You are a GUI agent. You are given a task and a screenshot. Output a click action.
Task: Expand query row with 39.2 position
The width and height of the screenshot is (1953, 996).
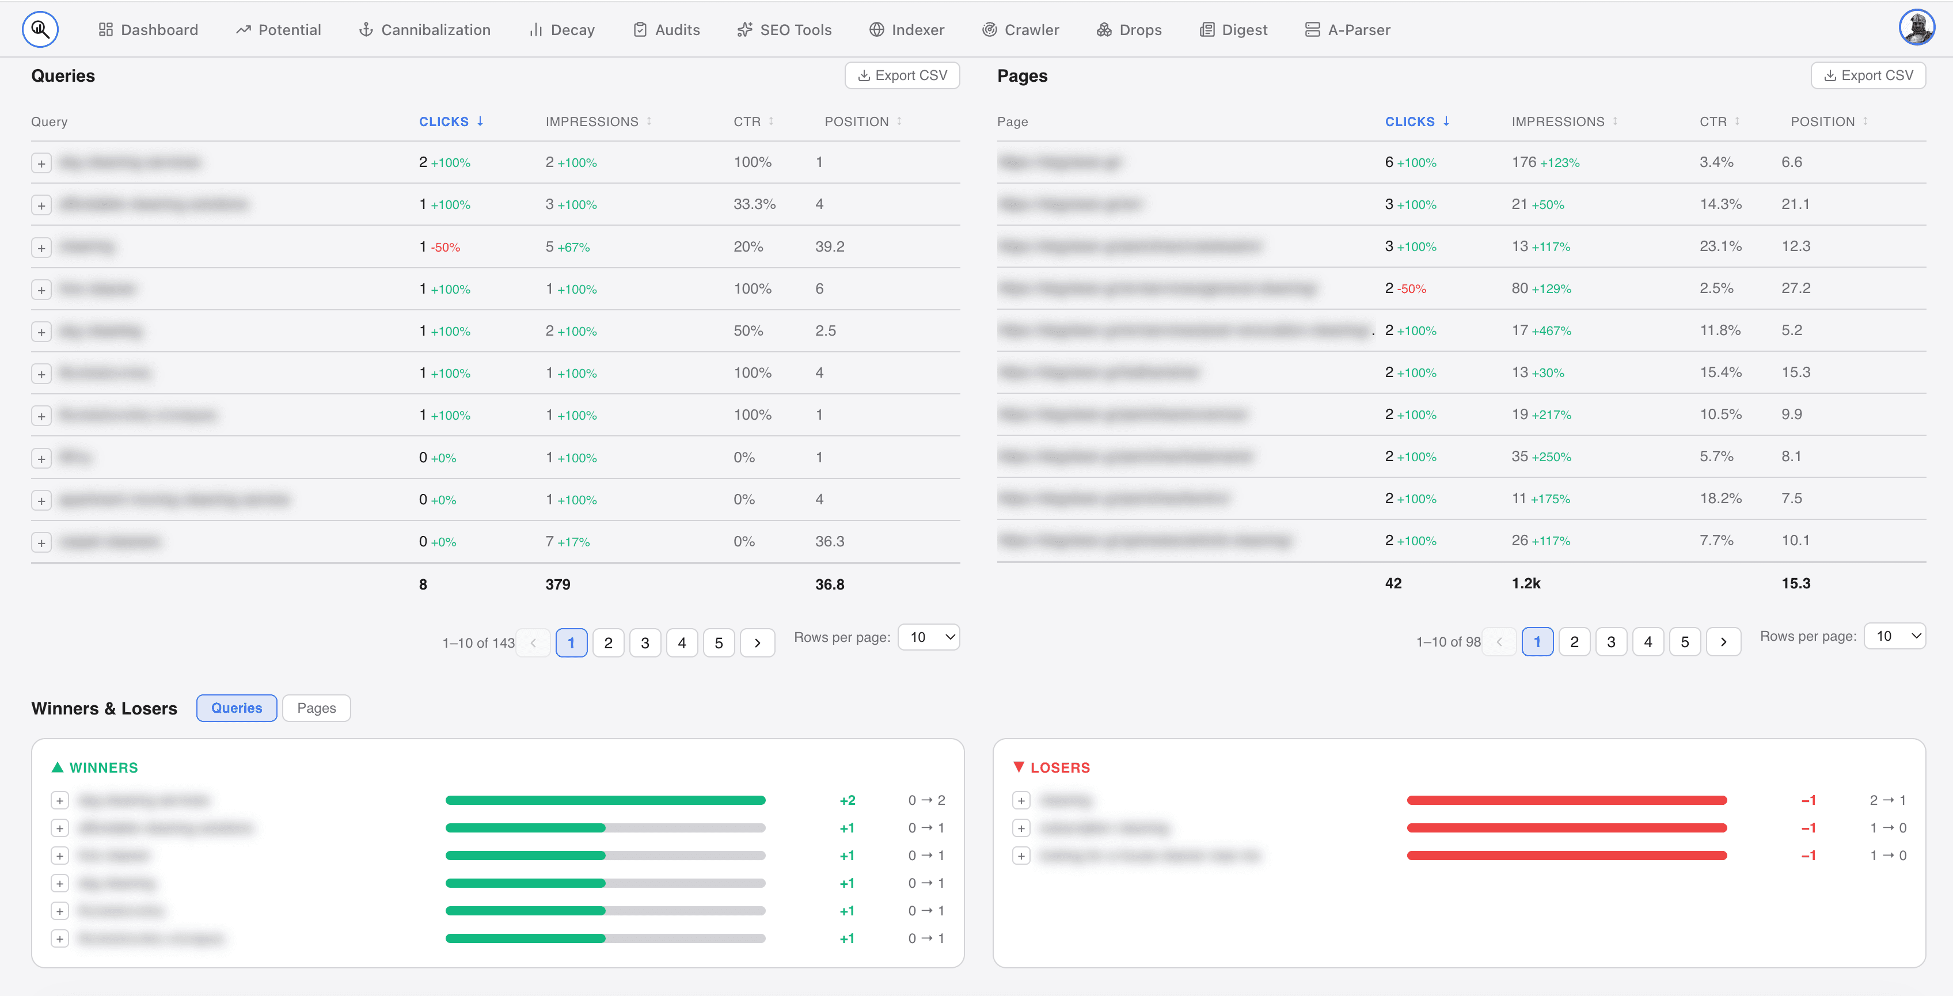(41, 248)
